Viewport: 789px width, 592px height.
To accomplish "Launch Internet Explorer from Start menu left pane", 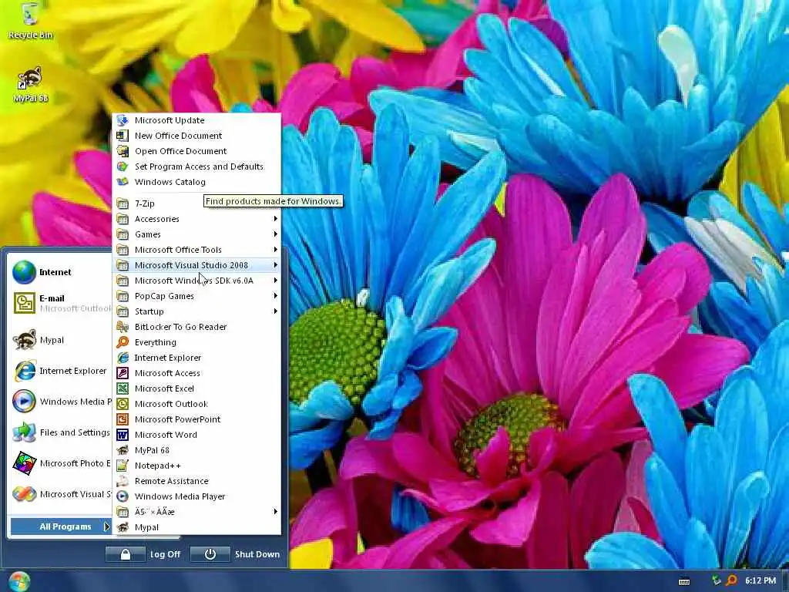I will (61, 371).
